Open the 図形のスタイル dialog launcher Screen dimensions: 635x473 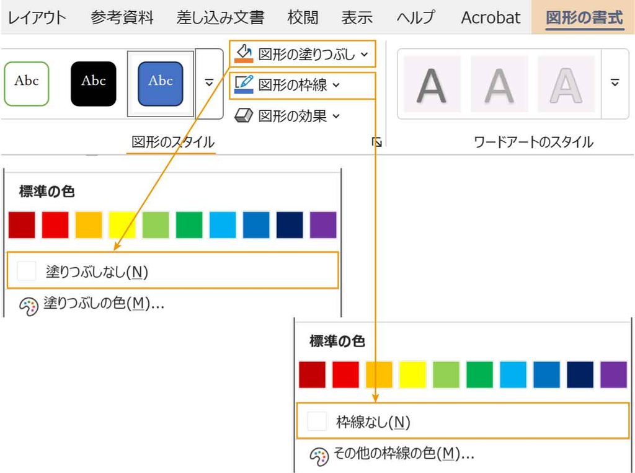tap(376, 142)
